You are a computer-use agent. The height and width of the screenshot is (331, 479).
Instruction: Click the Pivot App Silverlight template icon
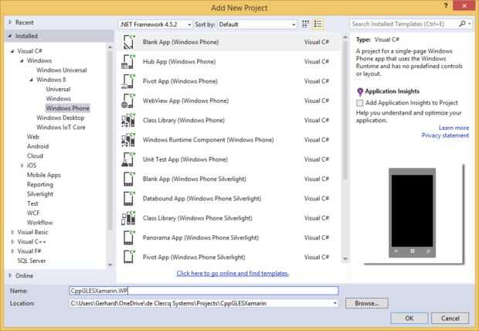(129, 257)
